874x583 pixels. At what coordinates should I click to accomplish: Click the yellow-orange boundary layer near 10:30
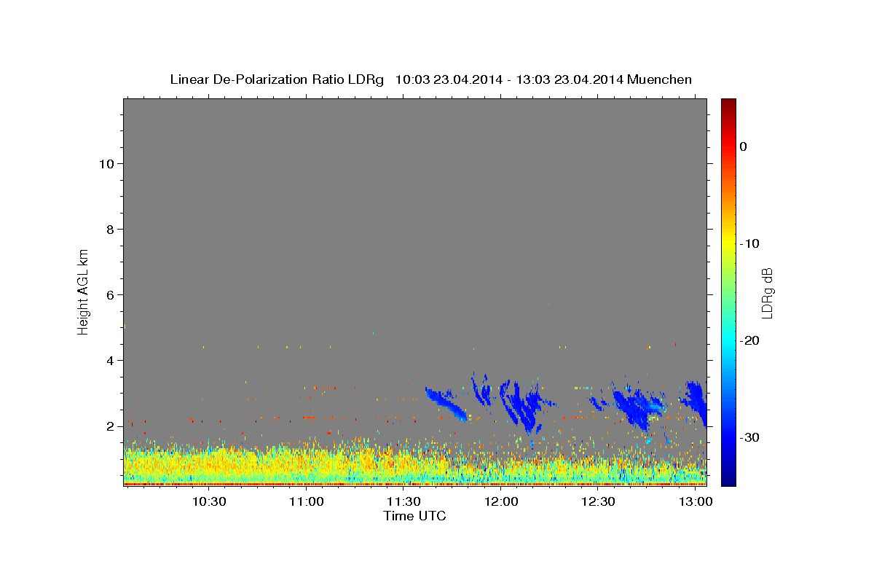(x=208, y=462)
